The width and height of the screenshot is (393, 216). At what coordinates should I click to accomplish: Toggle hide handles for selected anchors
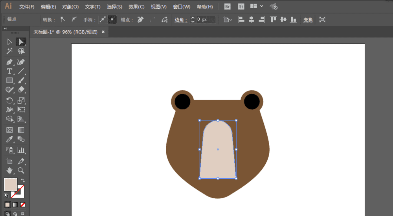pyautogui.click(x=112, y=19)
